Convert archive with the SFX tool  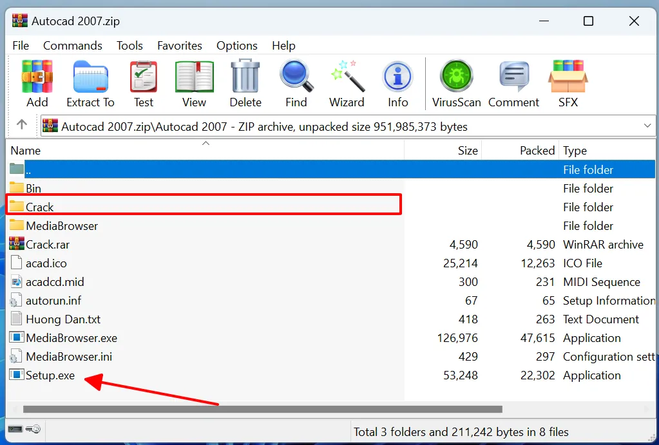coord(568,82)
